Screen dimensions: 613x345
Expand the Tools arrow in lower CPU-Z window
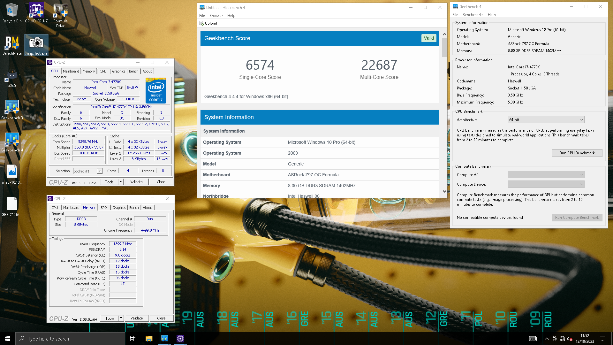[121, 318]
